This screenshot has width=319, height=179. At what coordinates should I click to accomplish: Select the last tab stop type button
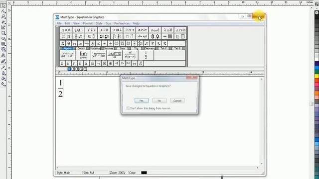85,69
